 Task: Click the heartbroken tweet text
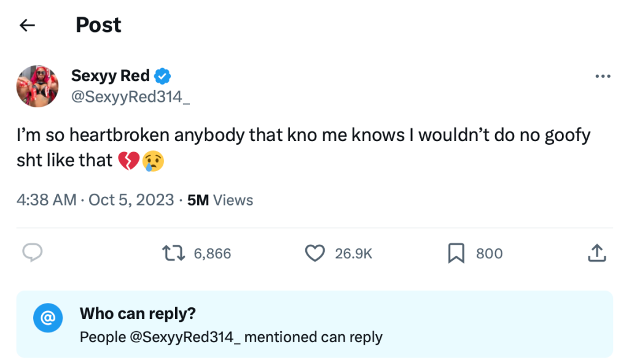(x=303, y=147)
